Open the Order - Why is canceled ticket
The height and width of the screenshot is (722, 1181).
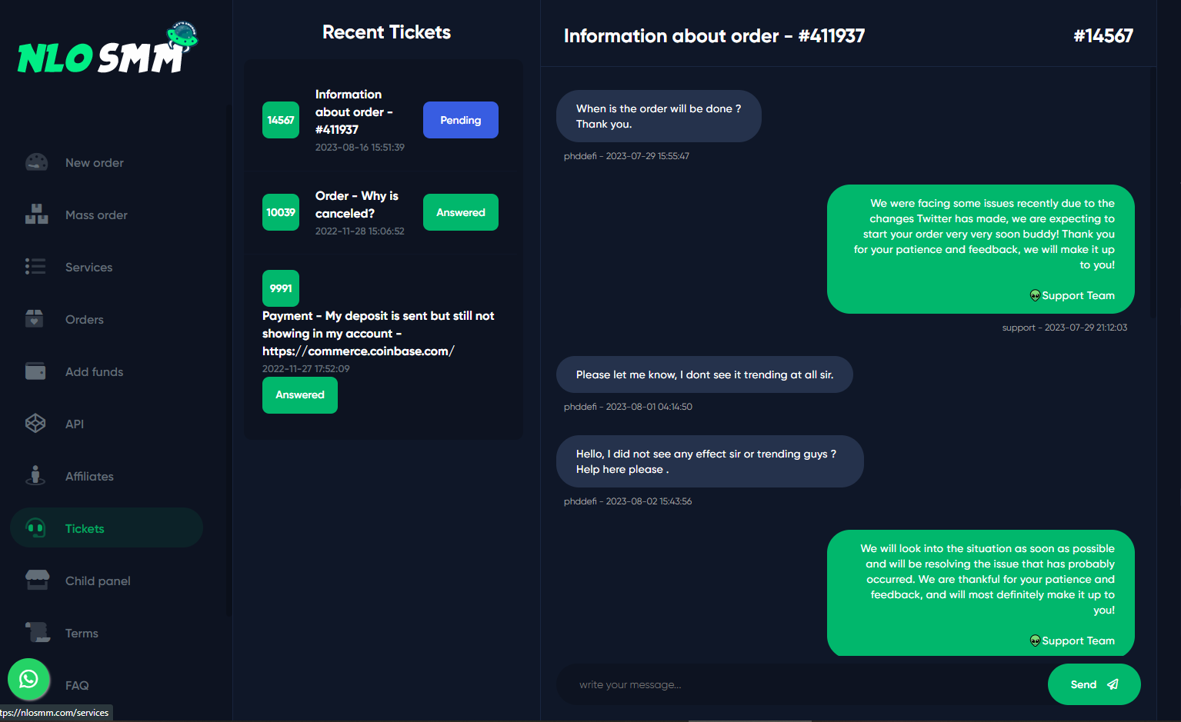(357, 205)
